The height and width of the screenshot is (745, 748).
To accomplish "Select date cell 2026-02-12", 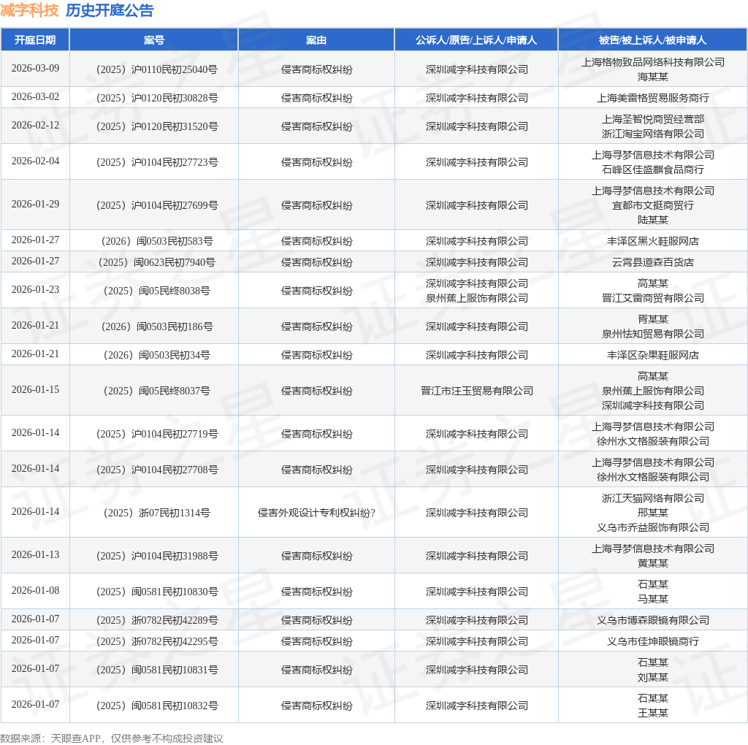I will click(35, 125).
